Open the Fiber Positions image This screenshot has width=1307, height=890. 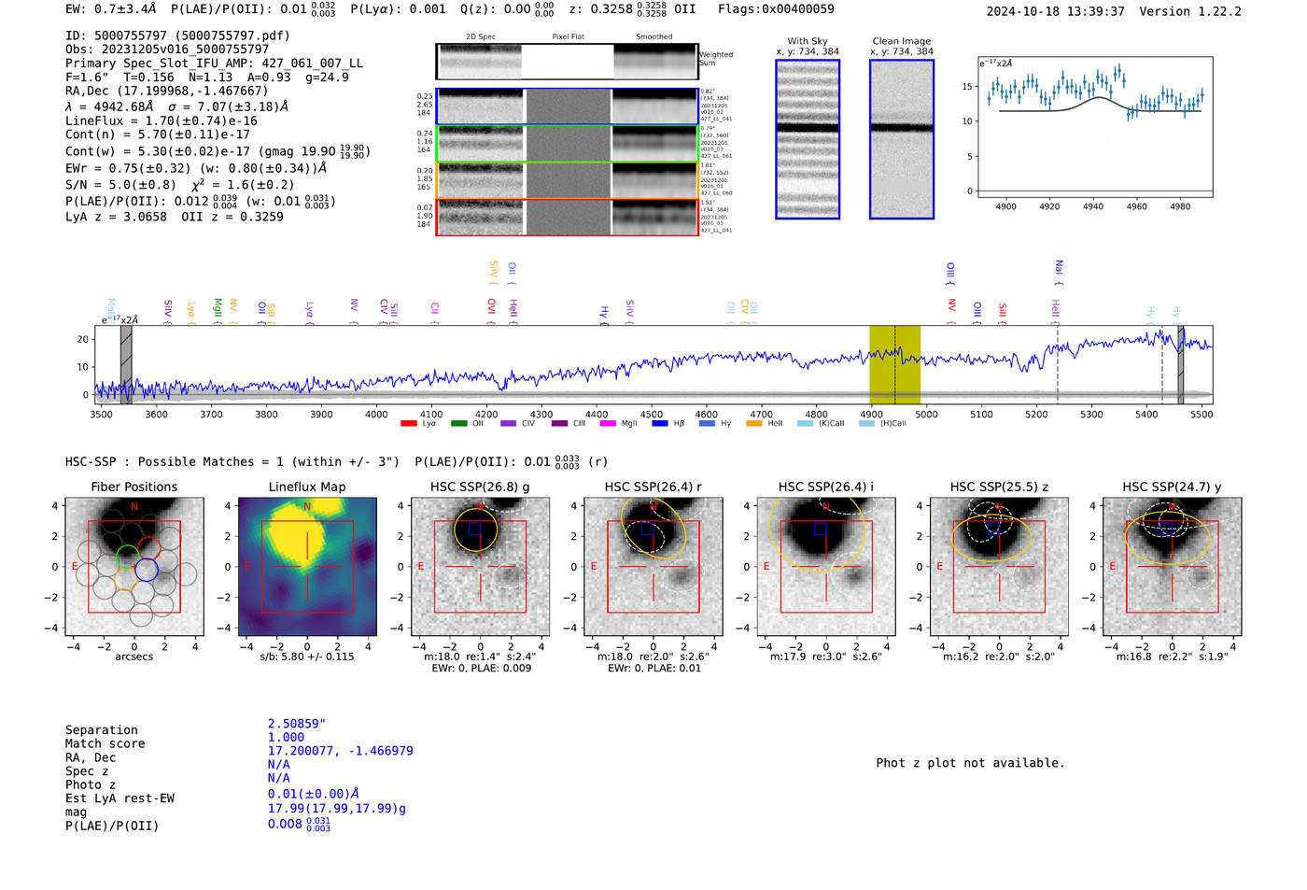(134, 567)
